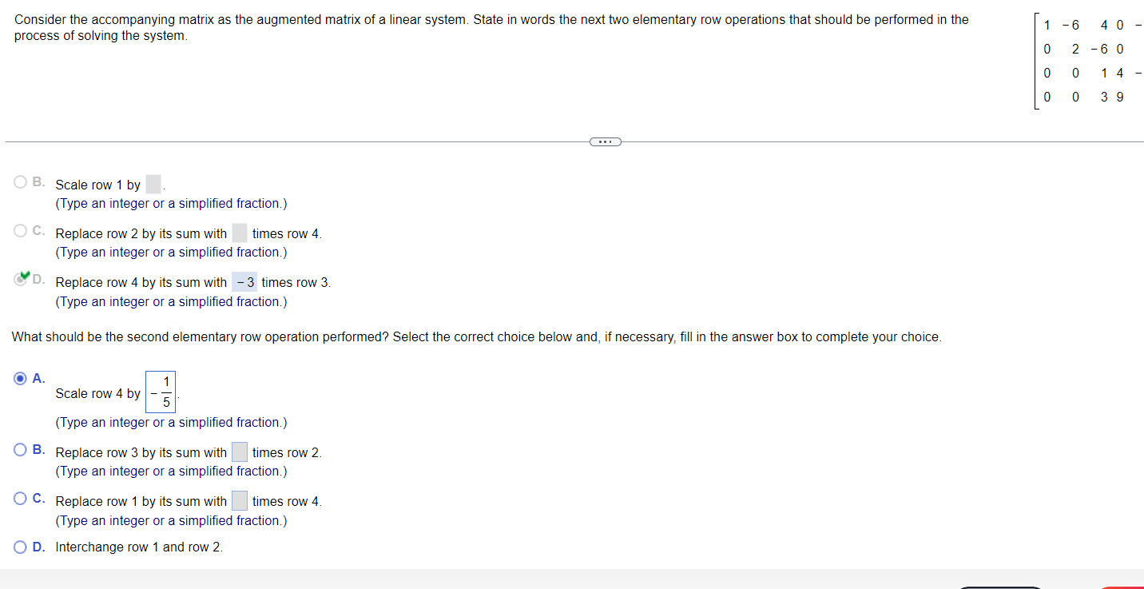Select choice D, replace row 4 option
Screen dimensions: 1144x589
[x=18, y=280]
